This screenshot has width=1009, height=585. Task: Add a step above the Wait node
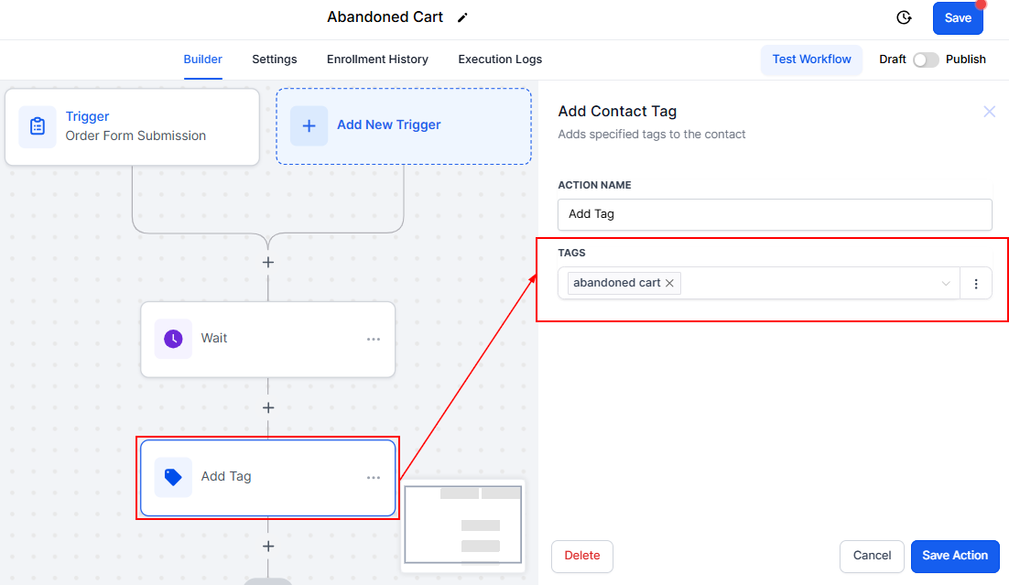point(268,262)
